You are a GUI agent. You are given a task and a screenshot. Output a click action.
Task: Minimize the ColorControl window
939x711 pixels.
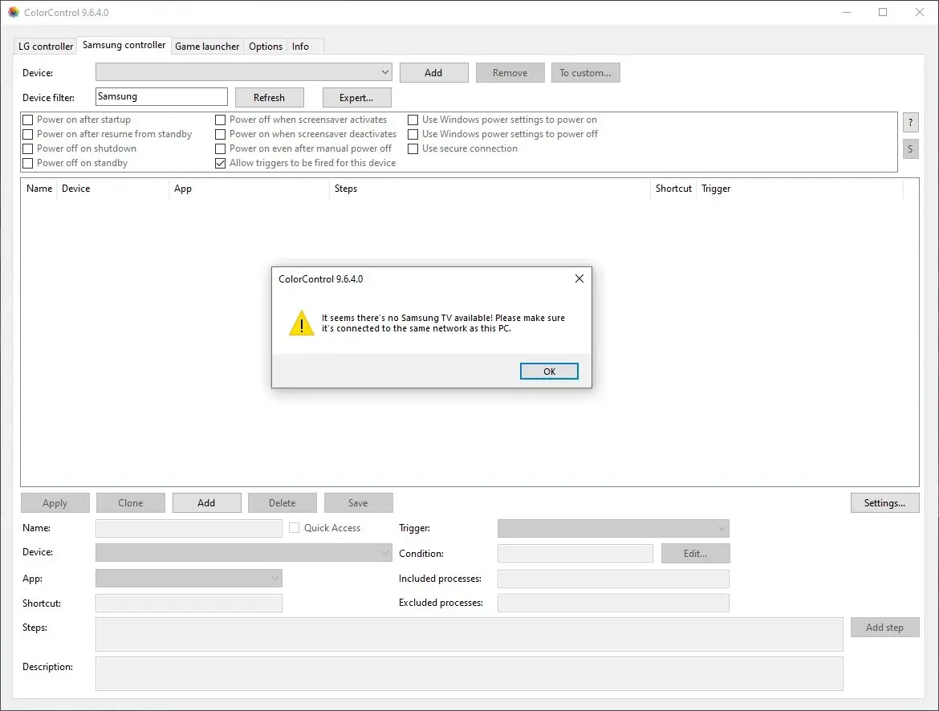pos(847,12)
